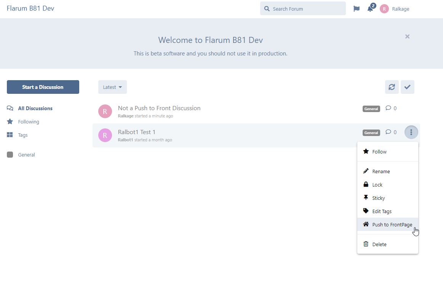Click reply count on Ralbot1 Test 1
The width and height of the screenshot is (443, 283).
tap(391, 132)
